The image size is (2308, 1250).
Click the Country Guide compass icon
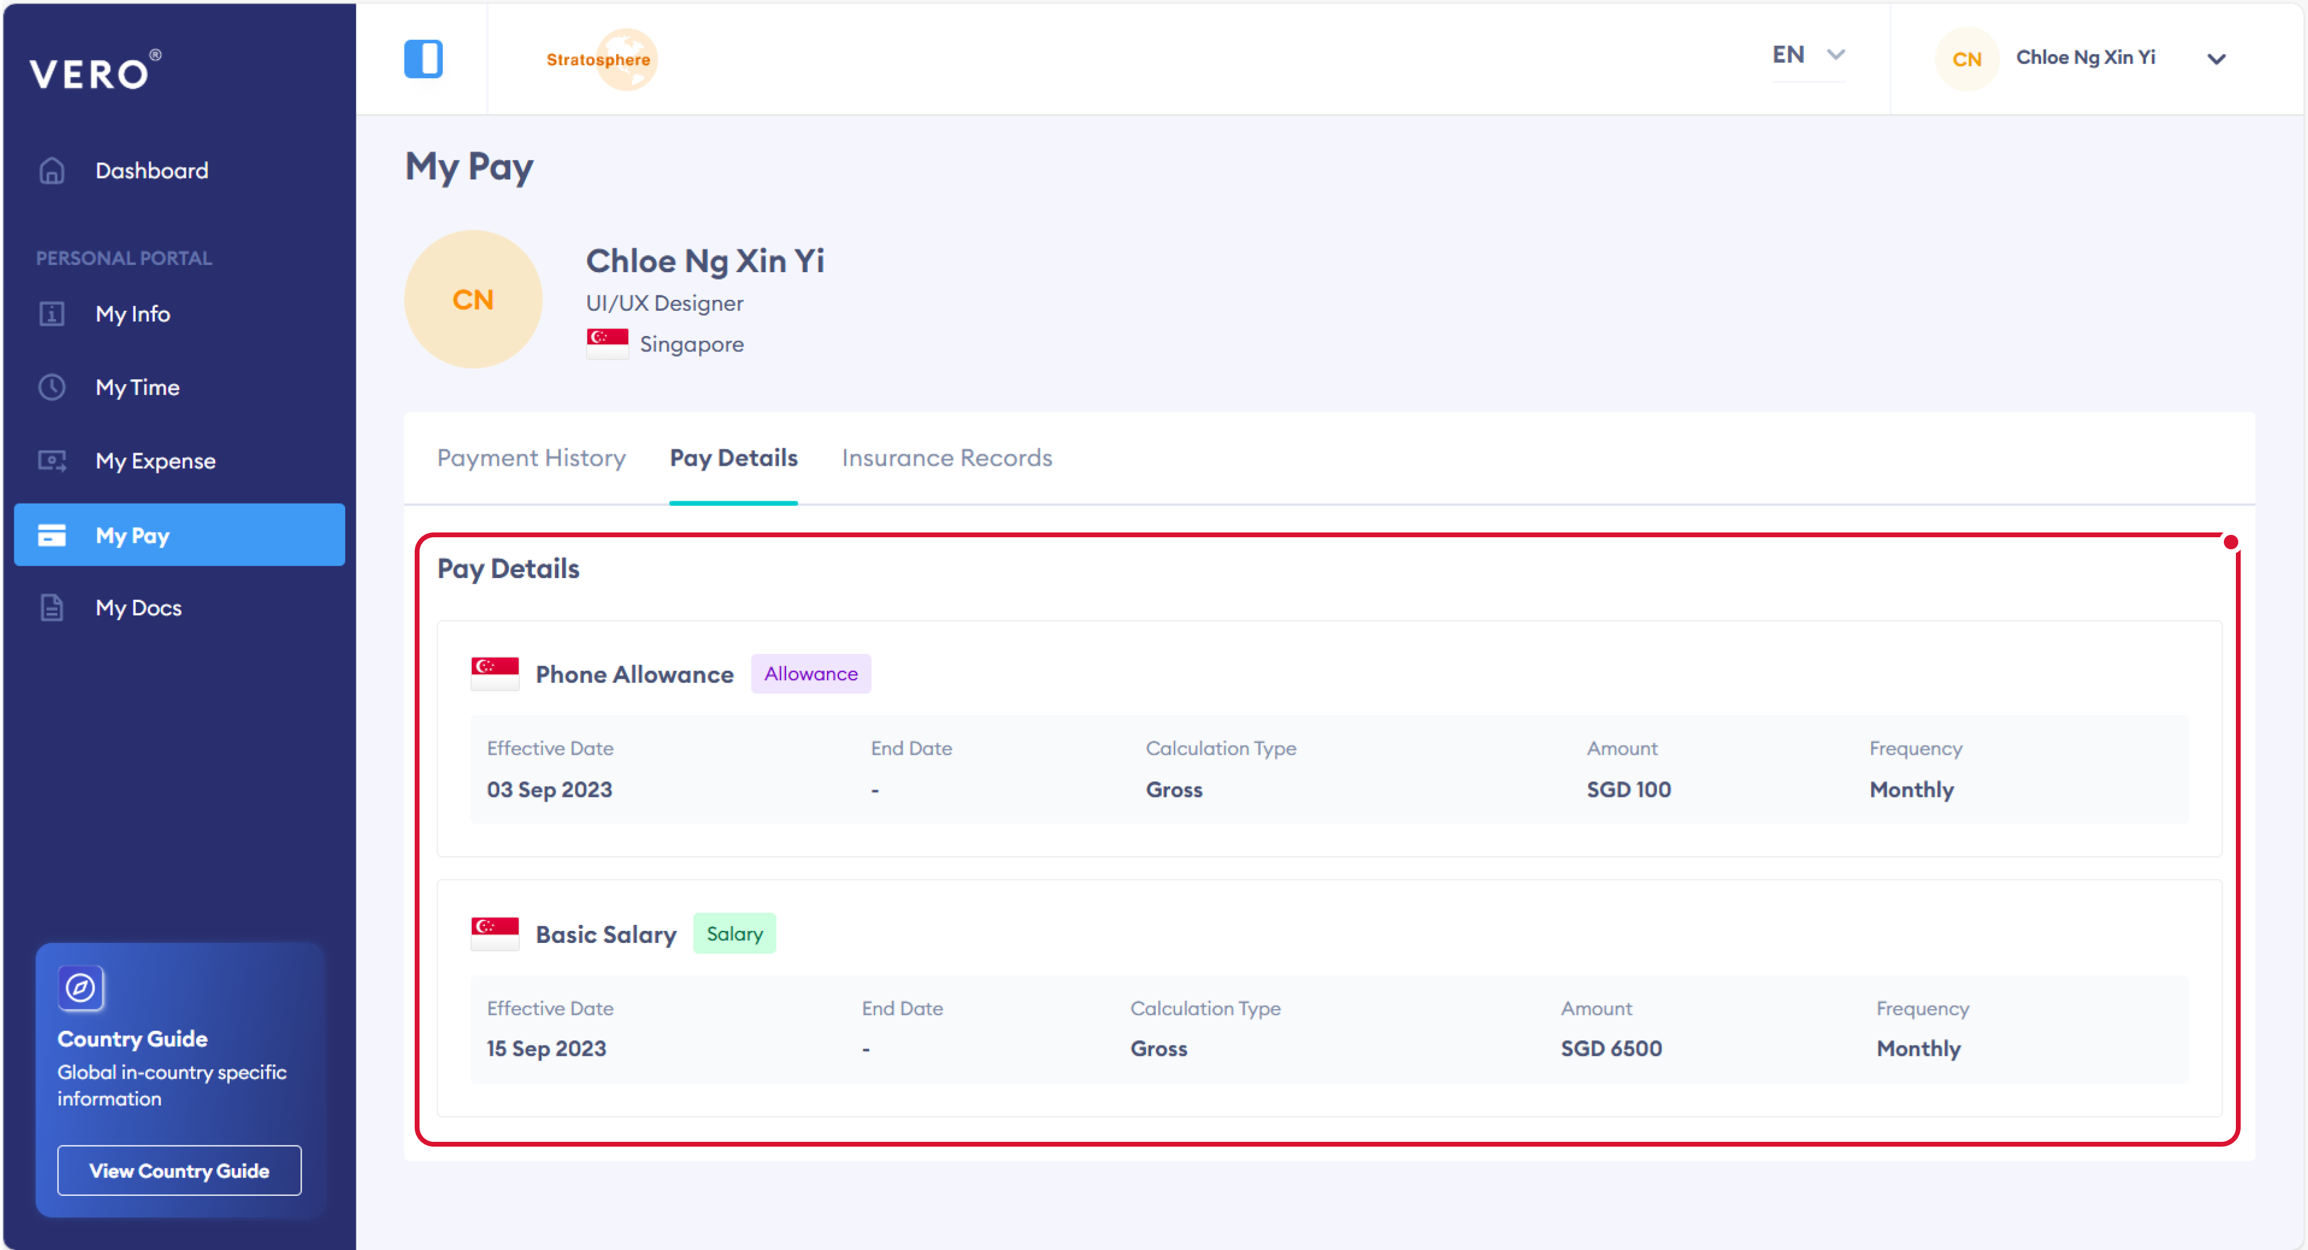coord(81,987)
